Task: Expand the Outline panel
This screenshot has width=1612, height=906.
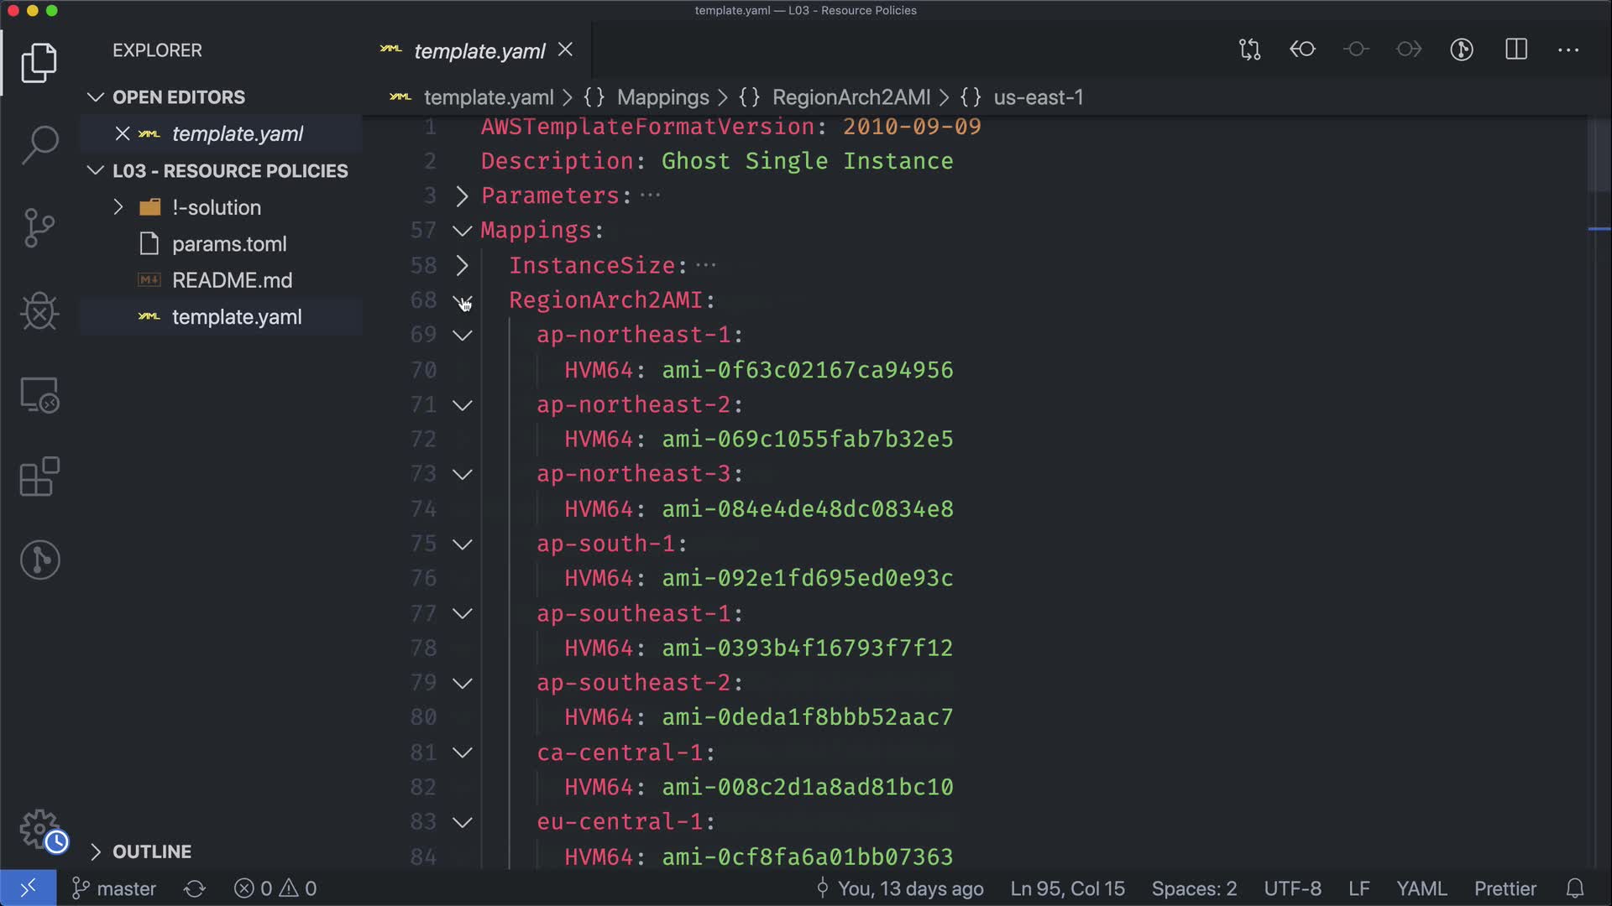Action: 151,851
